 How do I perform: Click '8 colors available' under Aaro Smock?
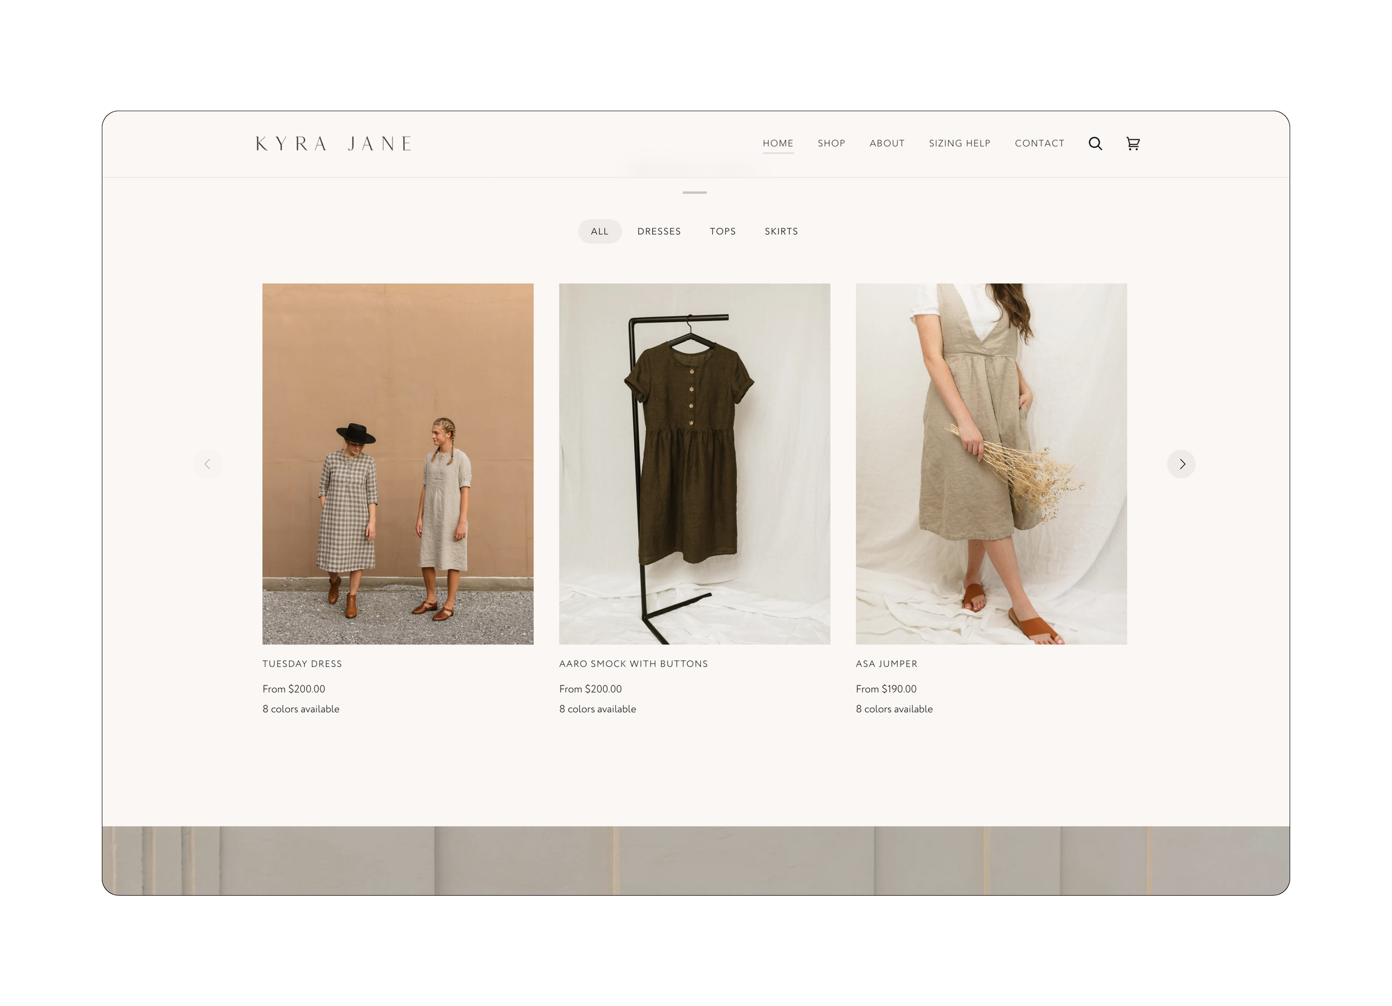(597, 709)
